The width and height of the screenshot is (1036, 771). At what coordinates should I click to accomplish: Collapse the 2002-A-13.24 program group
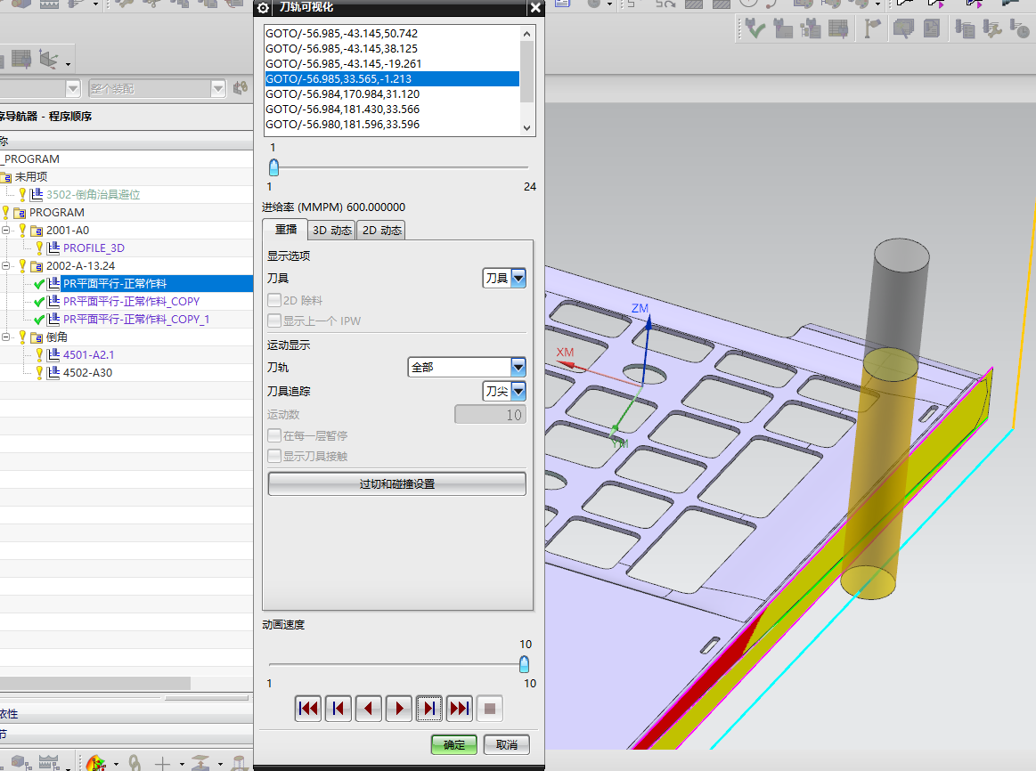pyautogui.click(x=6, y=265)
